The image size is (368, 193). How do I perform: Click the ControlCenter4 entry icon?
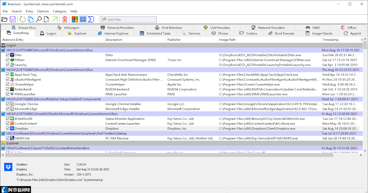(12, 123)
